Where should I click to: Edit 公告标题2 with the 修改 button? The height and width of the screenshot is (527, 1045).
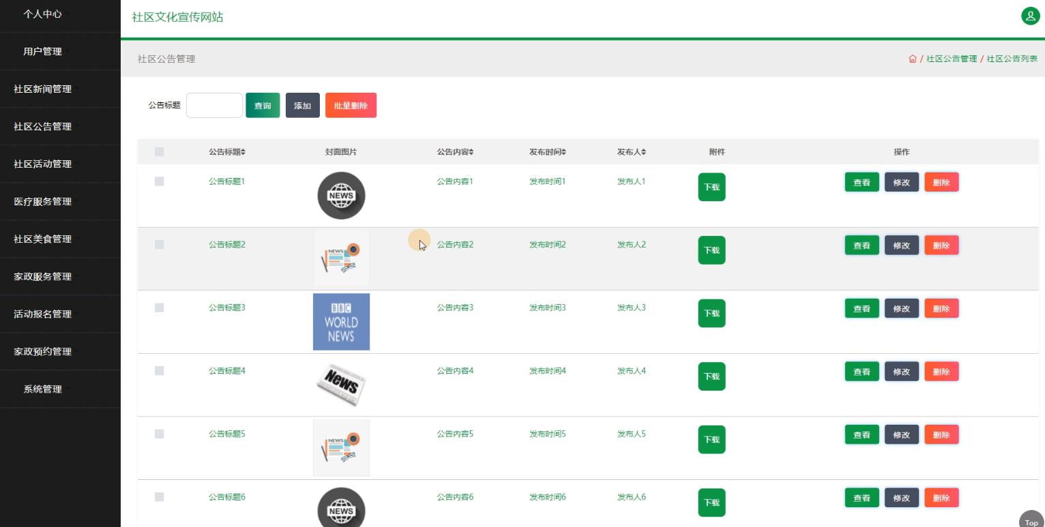[902, 245]
